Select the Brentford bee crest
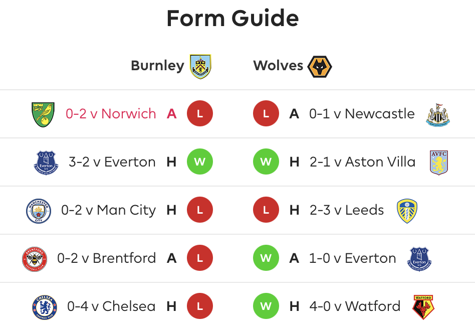 [35, 259]
